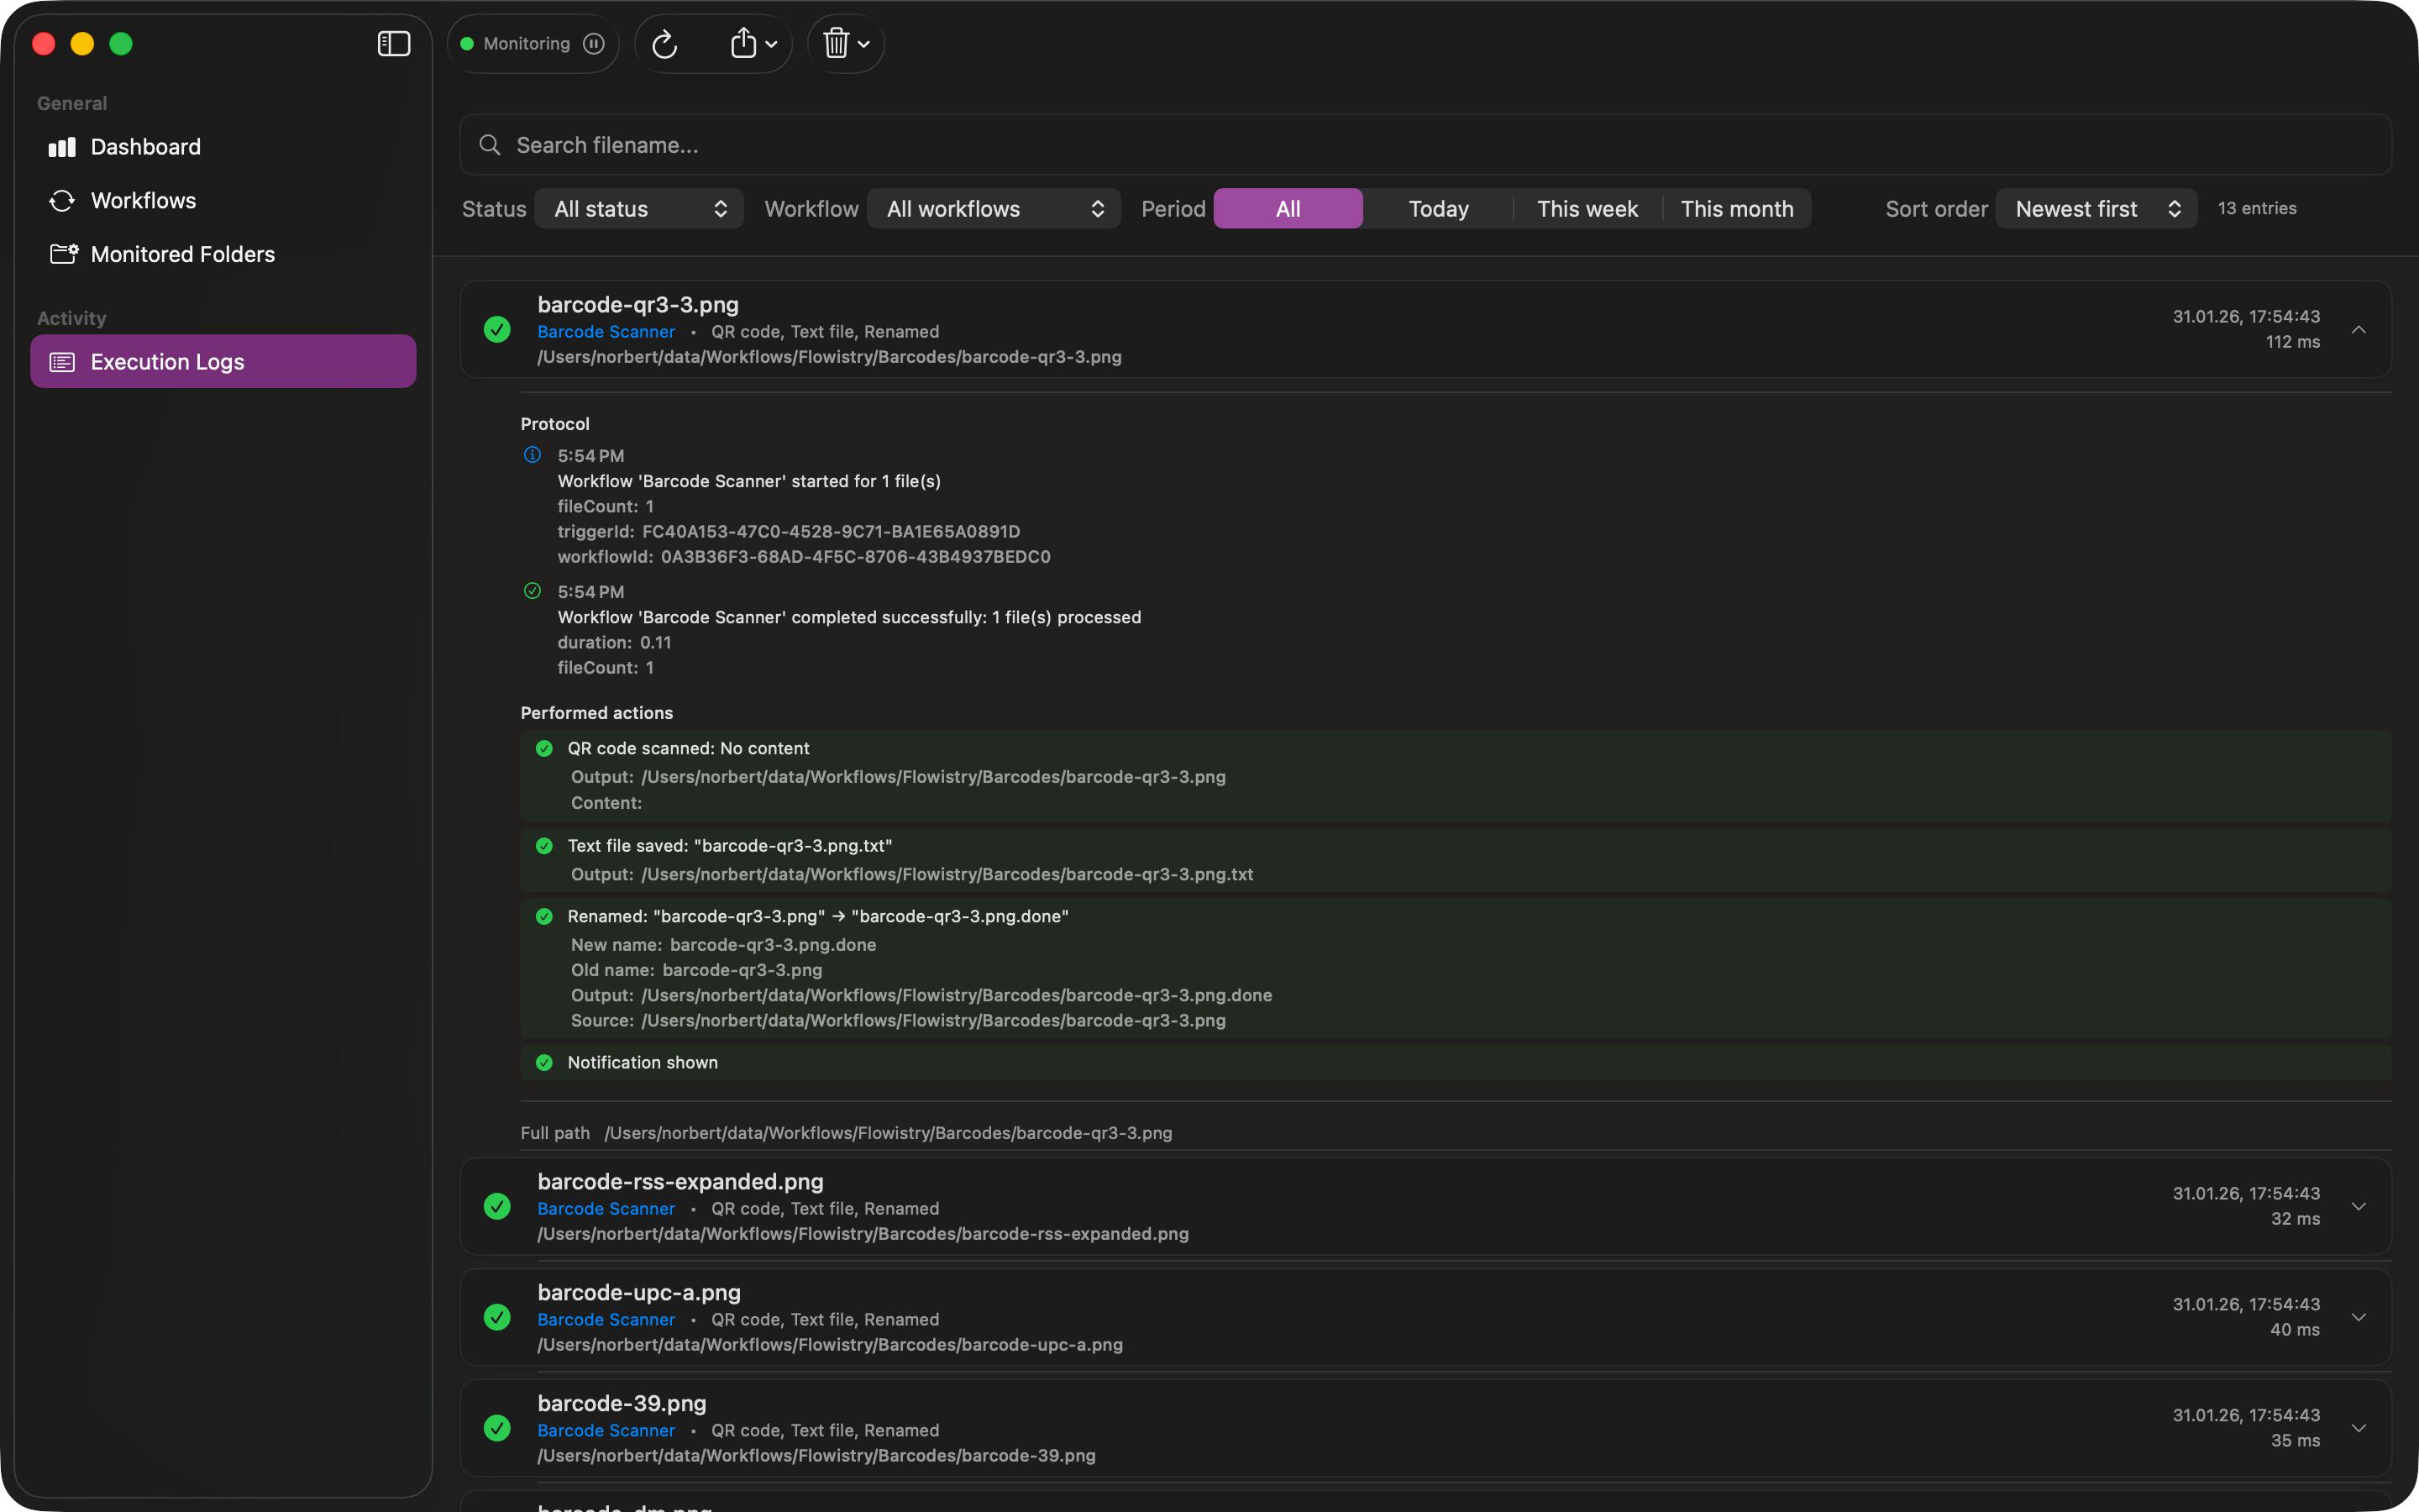
Task: Click the search magnifier icon
Action: coord(490,145)
